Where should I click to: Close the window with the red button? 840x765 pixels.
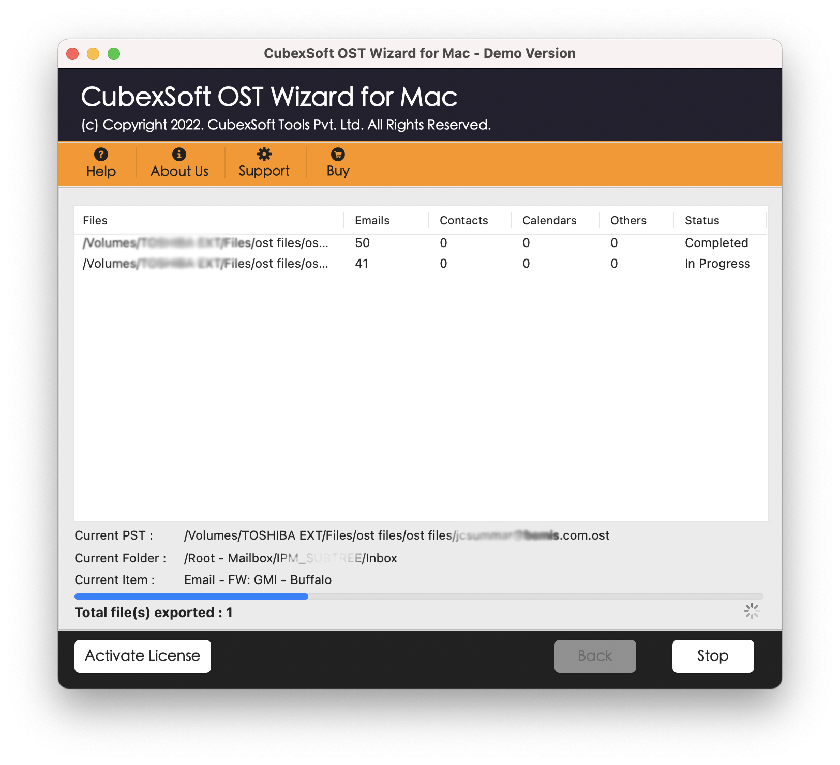(x=72, y=54)
